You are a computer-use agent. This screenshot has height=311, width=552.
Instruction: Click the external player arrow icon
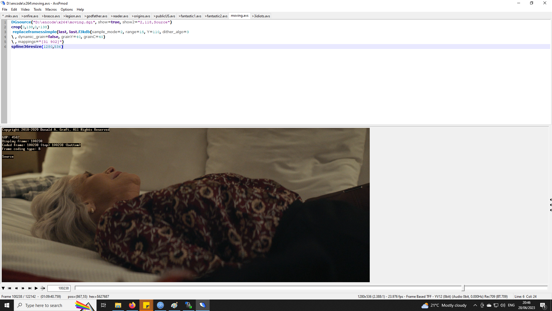point(43,288)
